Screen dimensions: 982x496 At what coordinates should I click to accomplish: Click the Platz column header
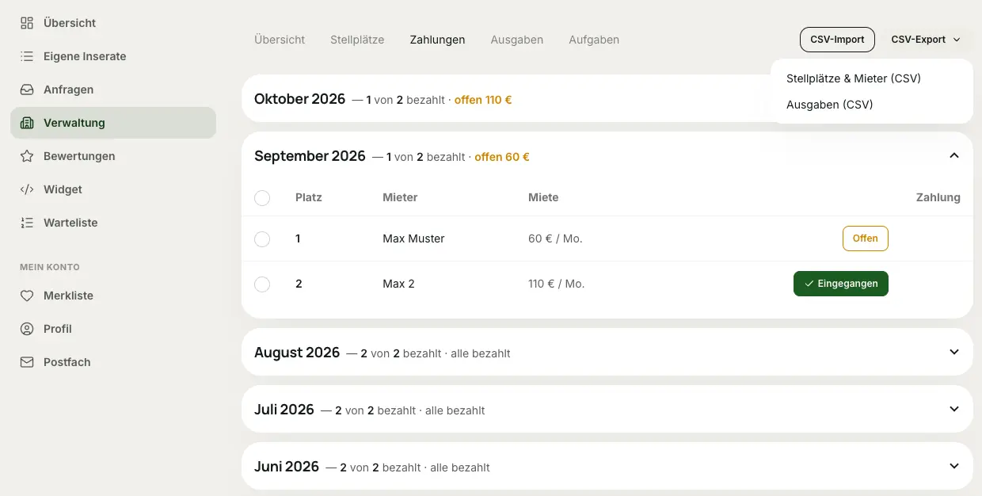(x=309, y=197)
